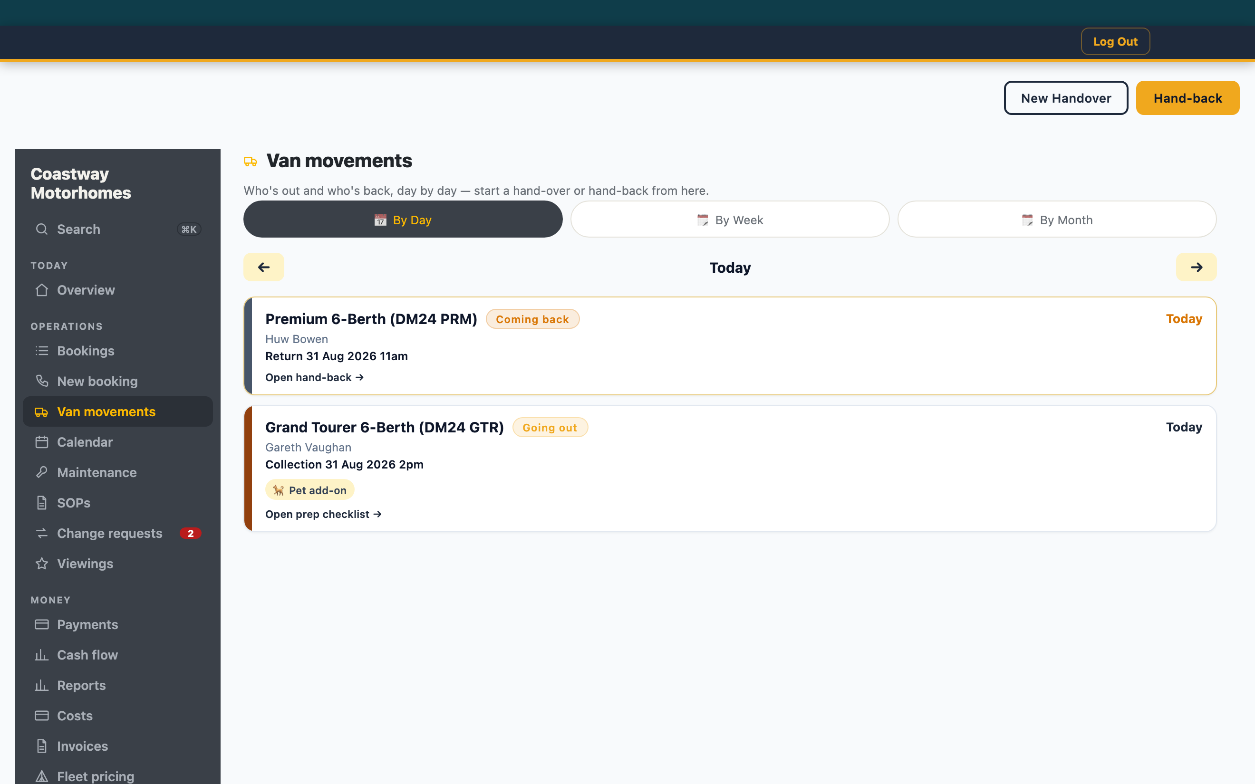Open Calendar icon in Operations section

42,442
